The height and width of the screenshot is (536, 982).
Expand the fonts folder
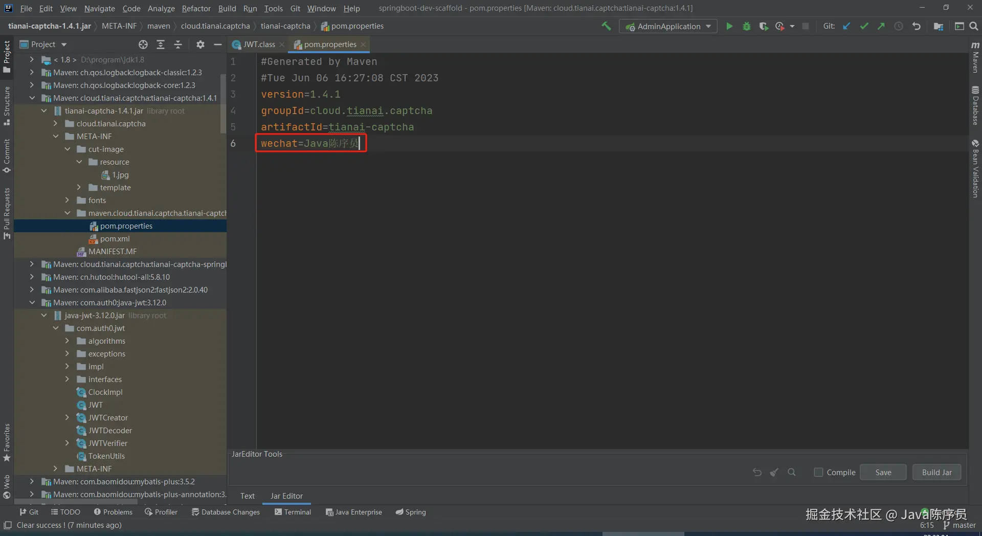point(68,200)
